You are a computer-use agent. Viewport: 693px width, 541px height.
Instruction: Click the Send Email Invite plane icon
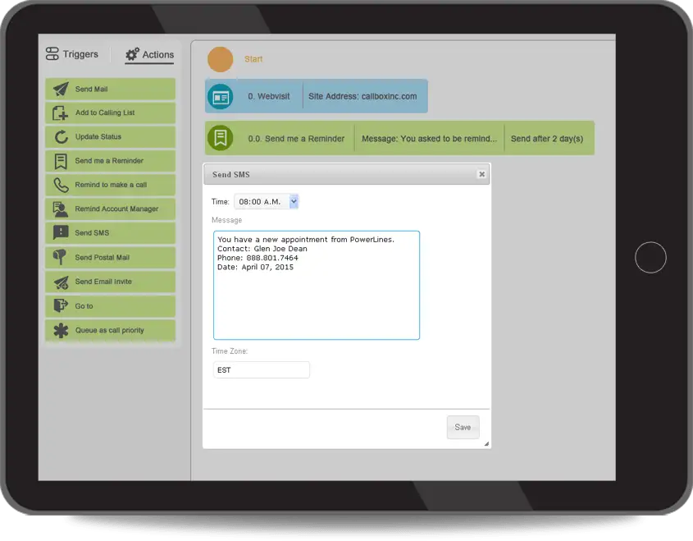pos(61,282)
